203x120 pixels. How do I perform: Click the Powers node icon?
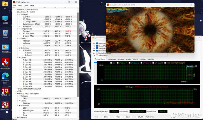point(20,38)
